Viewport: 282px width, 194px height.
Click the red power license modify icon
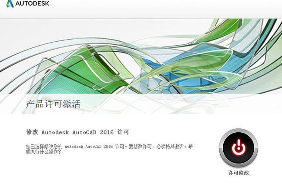tap(238, 148)
